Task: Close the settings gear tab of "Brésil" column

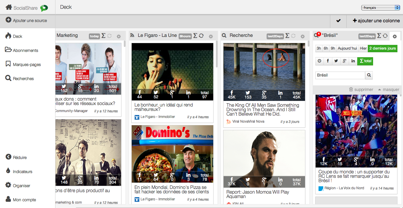Action: (395, 36)
